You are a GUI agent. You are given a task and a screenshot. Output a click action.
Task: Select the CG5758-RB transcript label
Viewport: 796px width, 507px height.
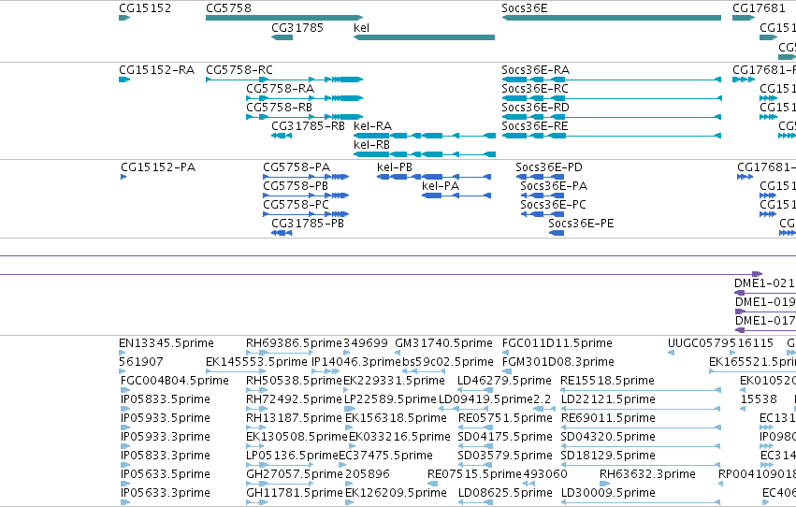[x=280, y=108]
